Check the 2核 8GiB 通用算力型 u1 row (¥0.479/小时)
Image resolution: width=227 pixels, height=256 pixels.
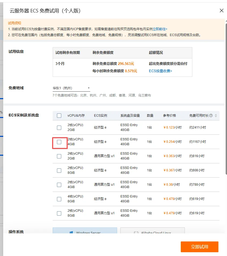59,213
